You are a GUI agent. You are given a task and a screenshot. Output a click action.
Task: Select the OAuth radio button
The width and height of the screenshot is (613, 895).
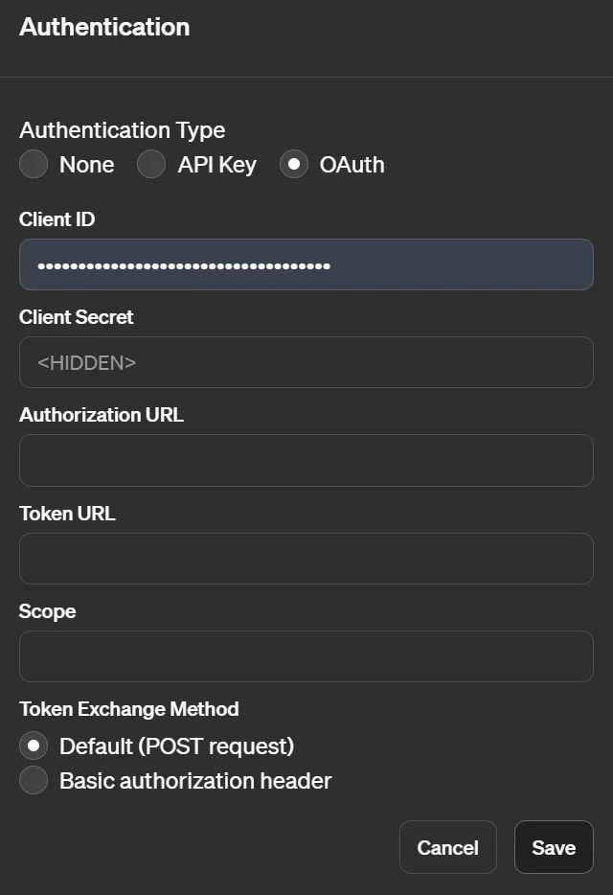tap(293, 165)
